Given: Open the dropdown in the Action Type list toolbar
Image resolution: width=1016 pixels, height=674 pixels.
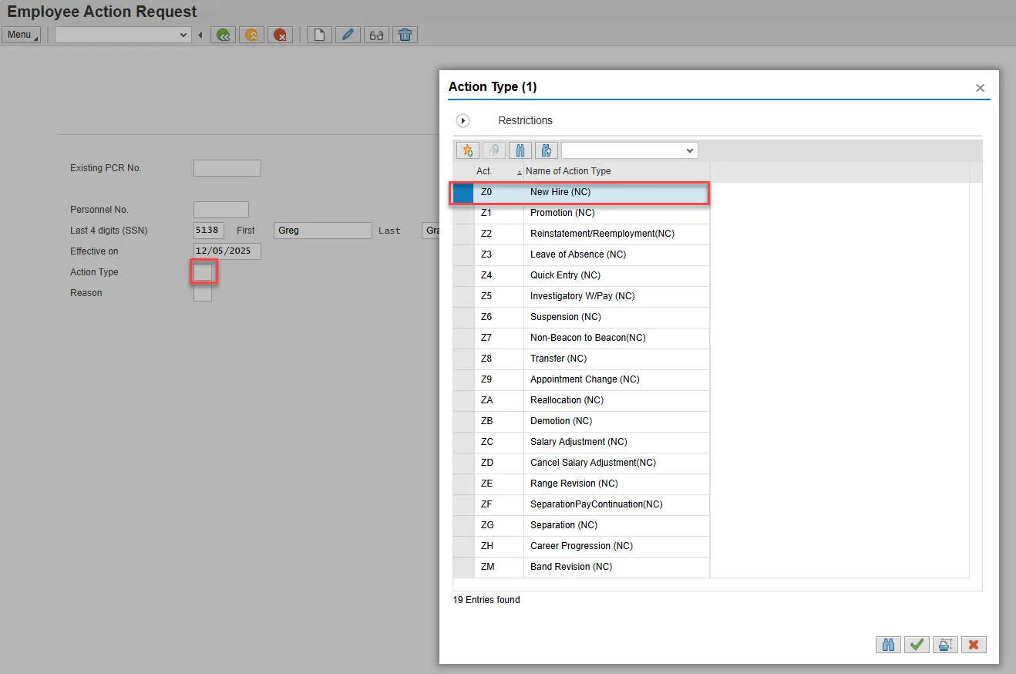Looking at the screenshot, I should 689,150.
